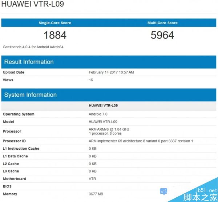Viewport: 218px width, 202px height.
Task: Select the L2 Cache 0 KB value
Action: click(x=93, y=164)
